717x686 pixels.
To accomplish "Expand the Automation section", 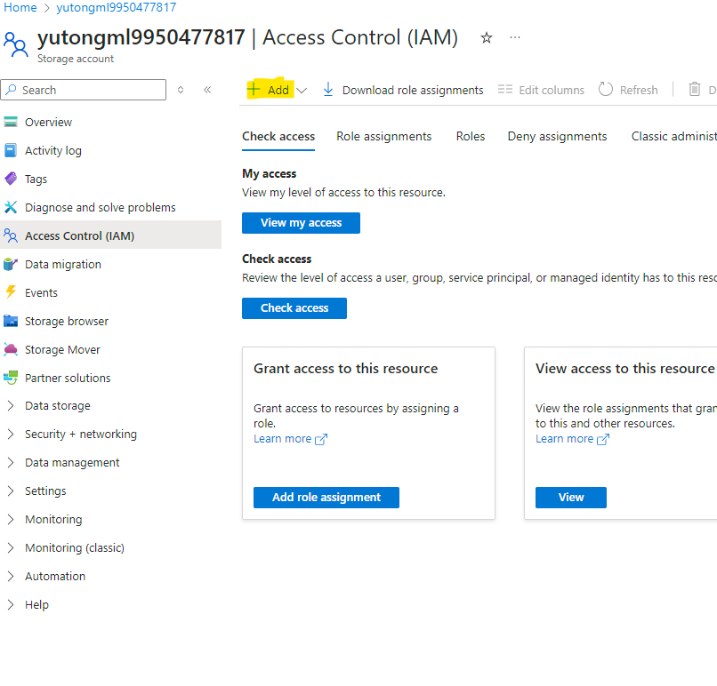I will [11, 576].
